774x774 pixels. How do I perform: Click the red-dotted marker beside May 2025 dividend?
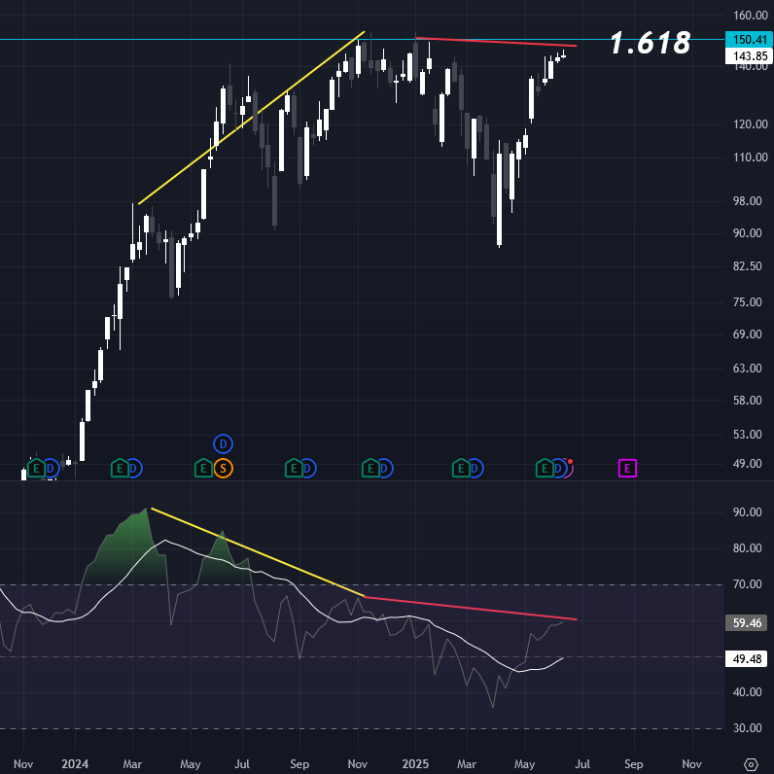pos(569,467)
